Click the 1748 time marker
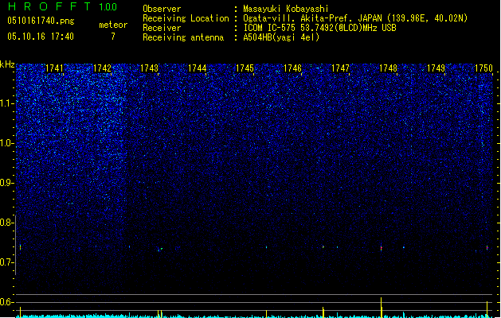 click(388, 68)
